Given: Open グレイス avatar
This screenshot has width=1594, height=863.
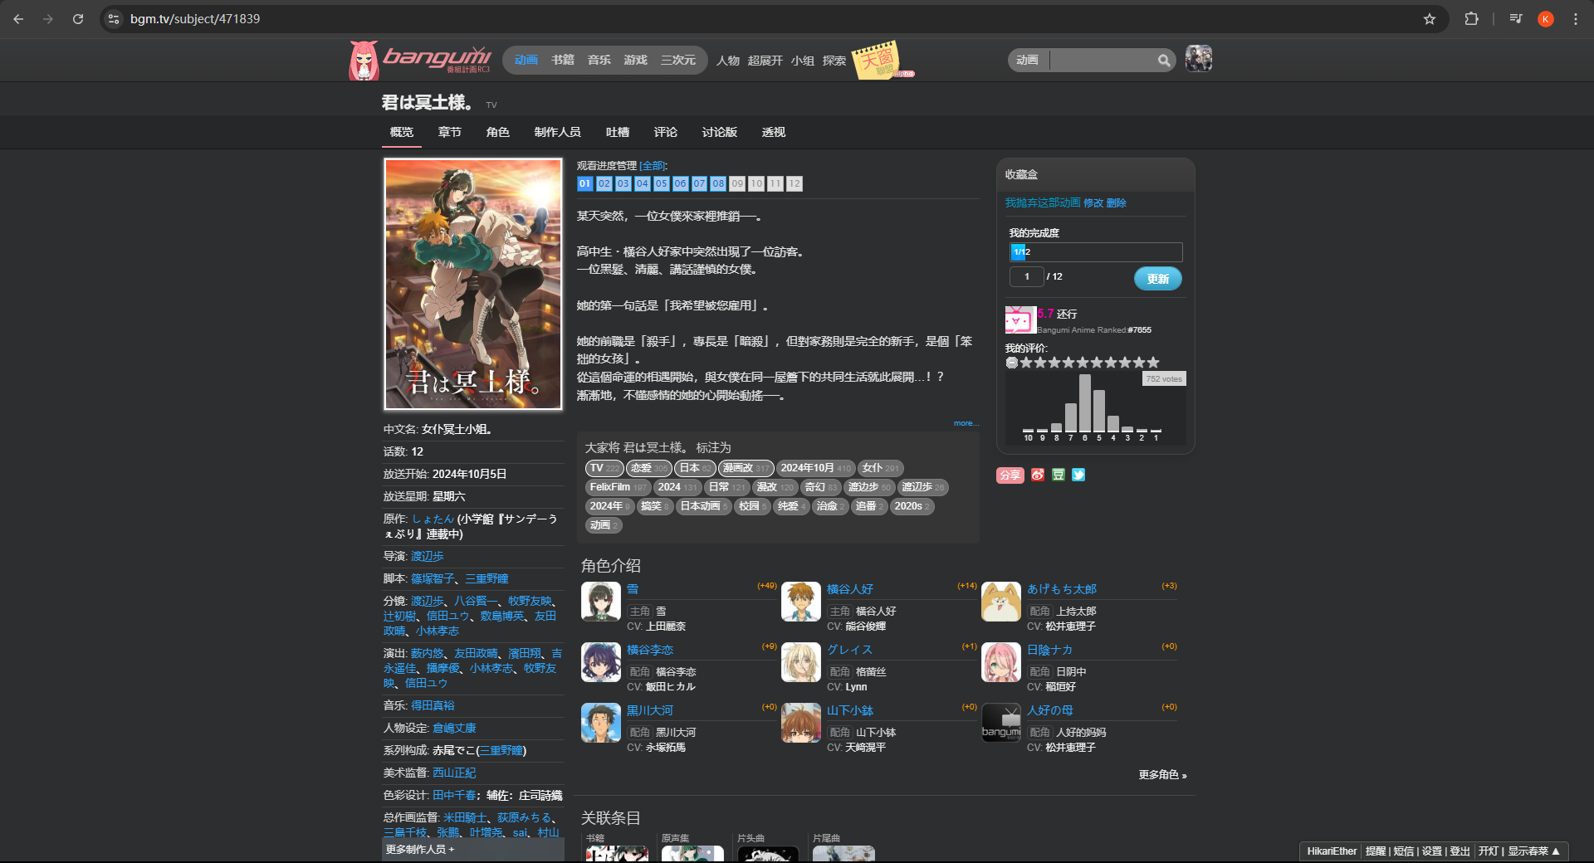Looking at the screenshot, I should (801, 662).
